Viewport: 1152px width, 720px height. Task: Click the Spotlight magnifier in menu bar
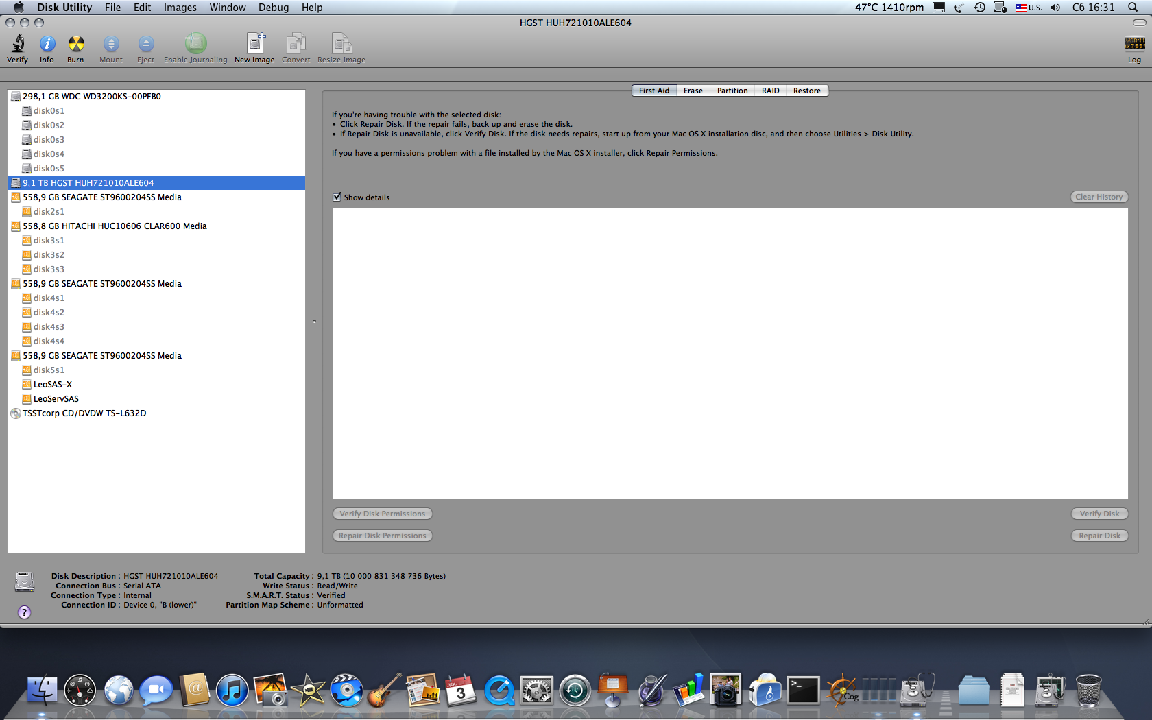pos(1133,8)
